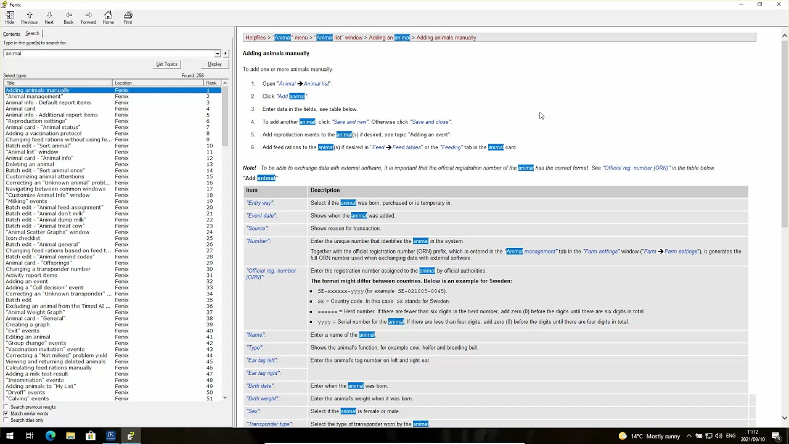
Task: Select topic "Reproduction settings"
Action: (36, 121)
